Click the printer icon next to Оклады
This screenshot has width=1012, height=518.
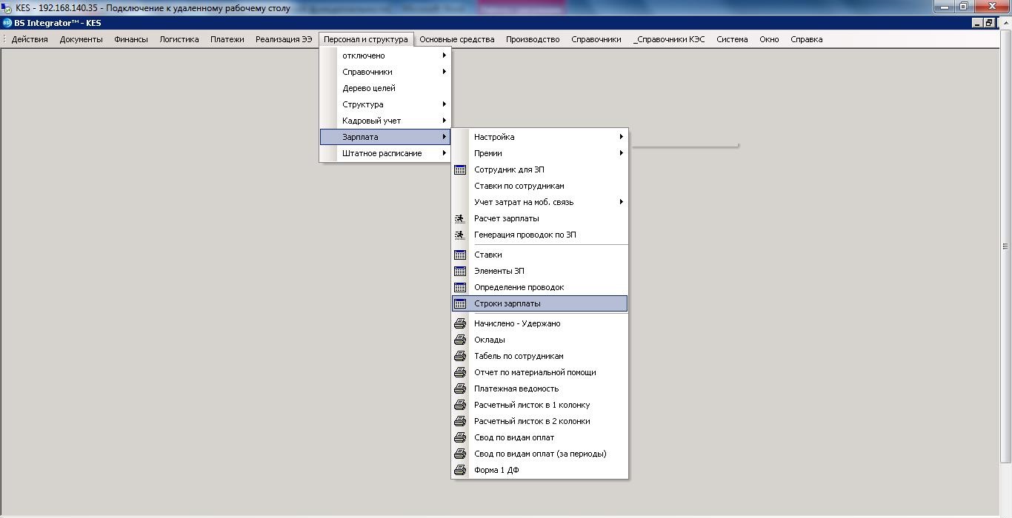tap(460, 340)
